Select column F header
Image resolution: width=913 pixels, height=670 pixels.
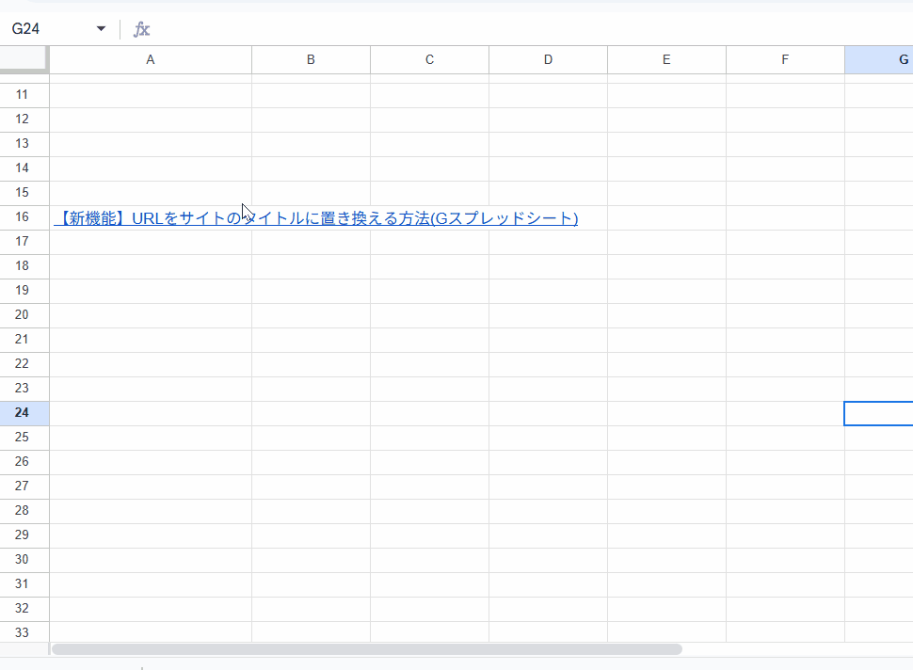coord(785,59)
